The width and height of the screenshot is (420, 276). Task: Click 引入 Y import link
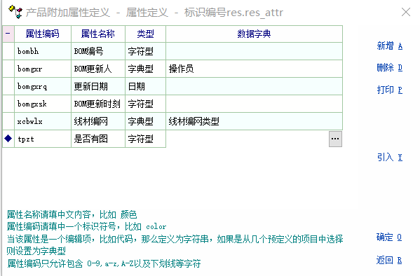[390, 157]
